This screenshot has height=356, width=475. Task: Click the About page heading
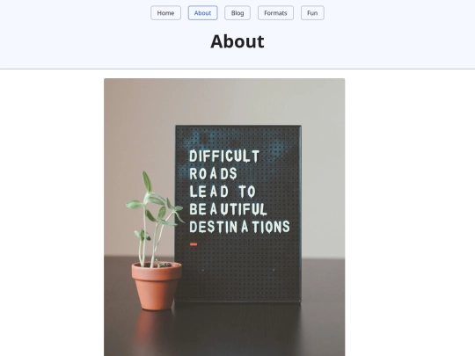[237, 41]
